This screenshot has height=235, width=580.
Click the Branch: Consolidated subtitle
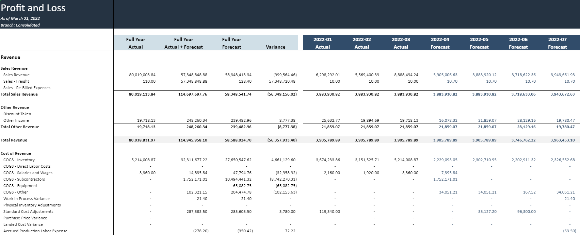(20, 25)
